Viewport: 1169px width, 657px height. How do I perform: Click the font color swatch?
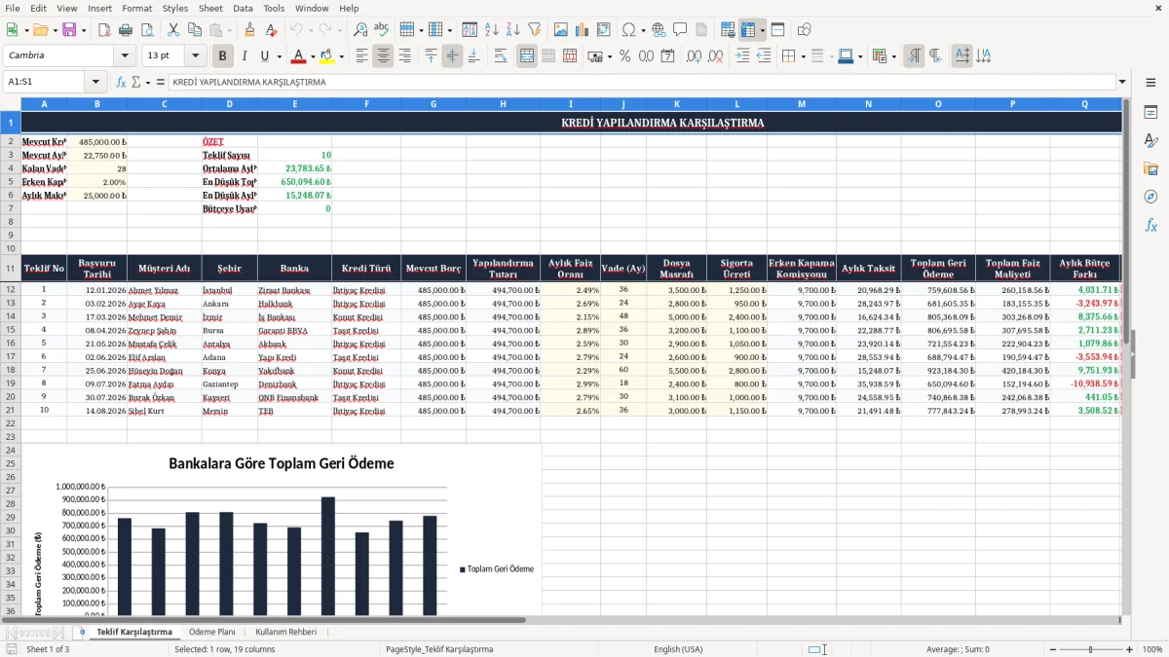[299, 56]
